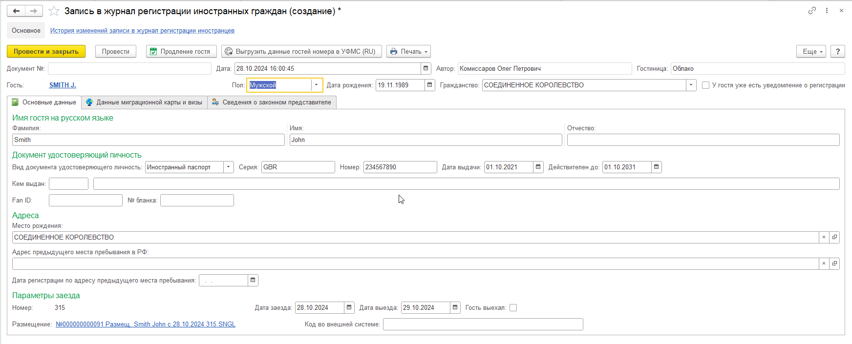Click the Автор field Комиссаров Олег Петрович
This screenshot has height=344, width=852.
545,68
